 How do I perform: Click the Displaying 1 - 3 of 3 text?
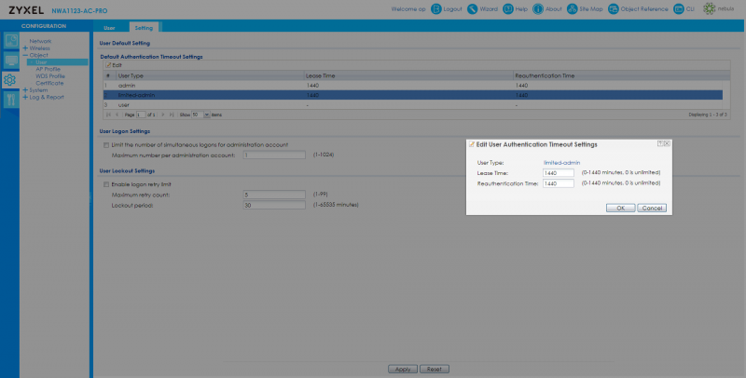[x=708, y=115]
